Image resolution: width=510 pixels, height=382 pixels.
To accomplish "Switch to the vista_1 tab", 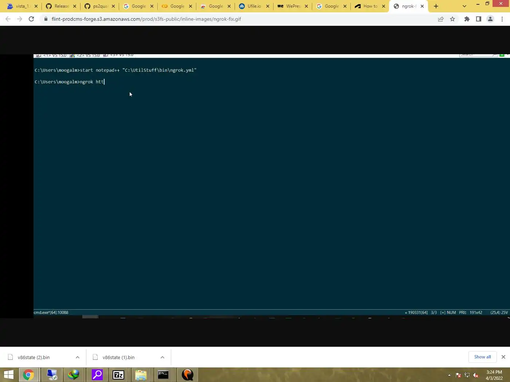I will coord(23,6).
